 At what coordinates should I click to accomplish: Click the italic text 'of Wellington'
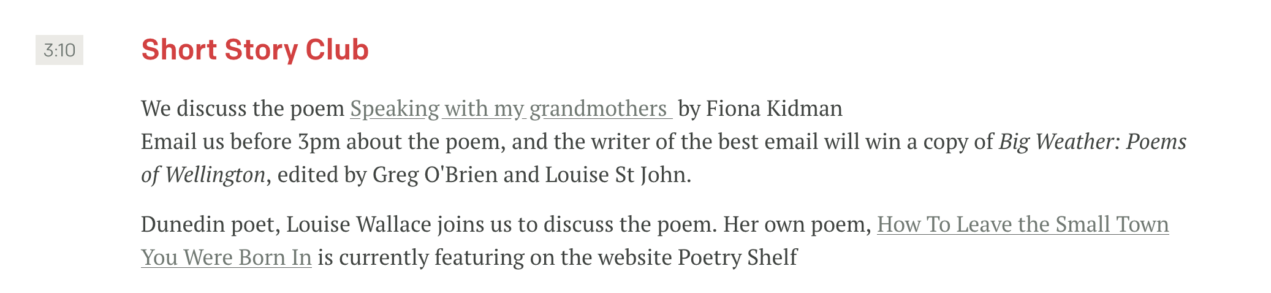click(203, 175)
